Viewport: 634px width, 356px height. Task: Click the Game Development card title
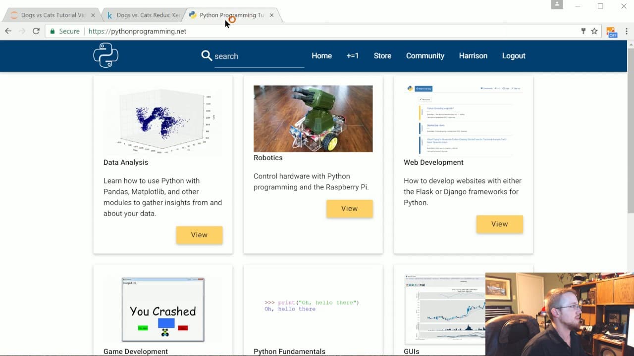tap(136, 352)
